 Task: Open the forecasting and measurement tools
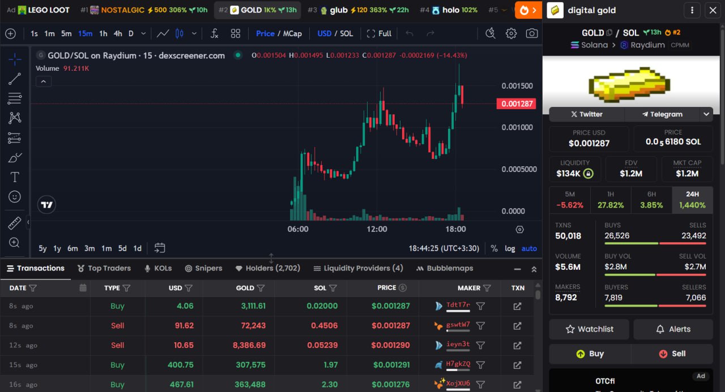(x=15, y=137)
